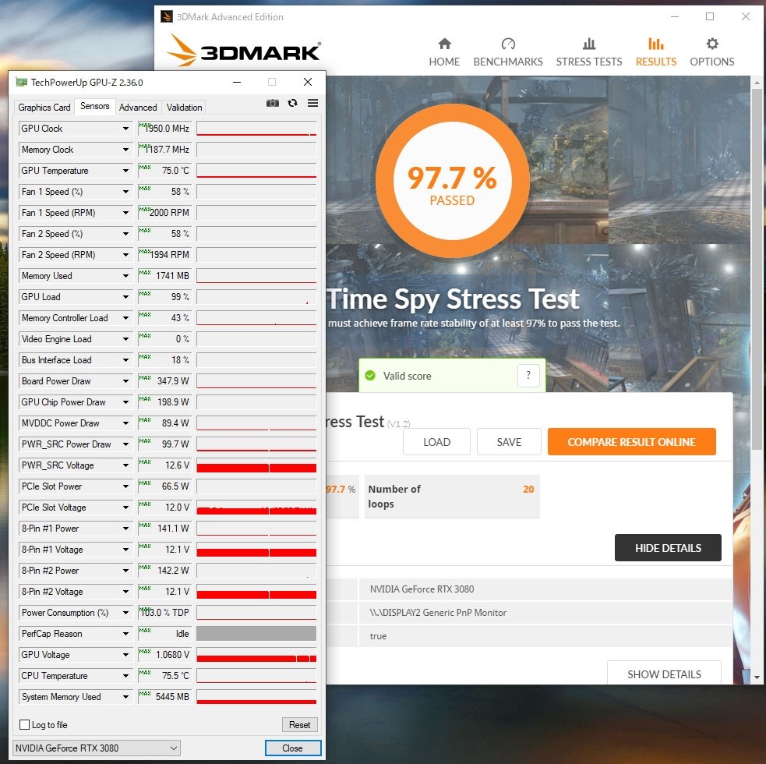
Task: Click the MAX indicator for GPU Voltage
Action: point(145,652)
